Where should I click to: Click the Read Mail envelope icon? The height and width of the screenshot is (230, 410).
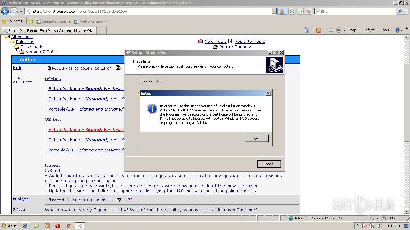click(331, 30)
